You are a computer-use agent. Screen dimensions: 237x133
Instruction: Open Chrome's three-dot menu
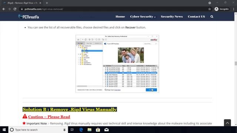pos(234,9)
